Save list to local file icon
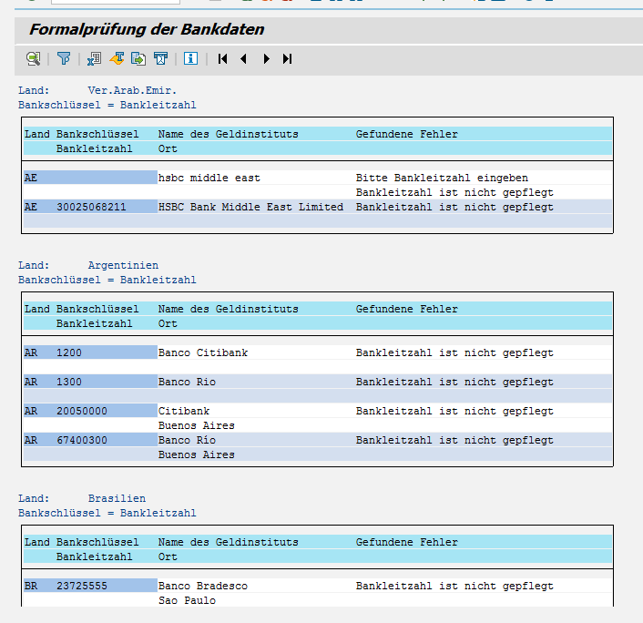Viewport: 643px width, 623px height. (138, 59)
